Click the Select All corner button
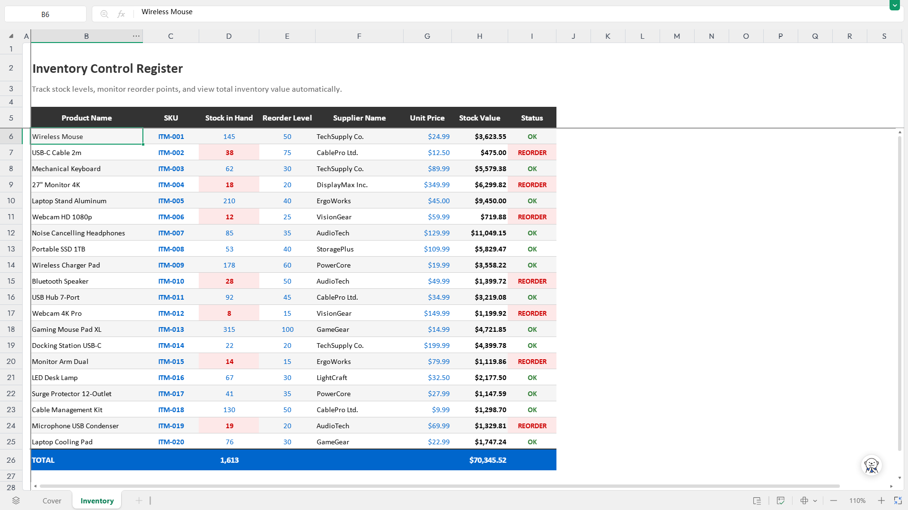 11,36
